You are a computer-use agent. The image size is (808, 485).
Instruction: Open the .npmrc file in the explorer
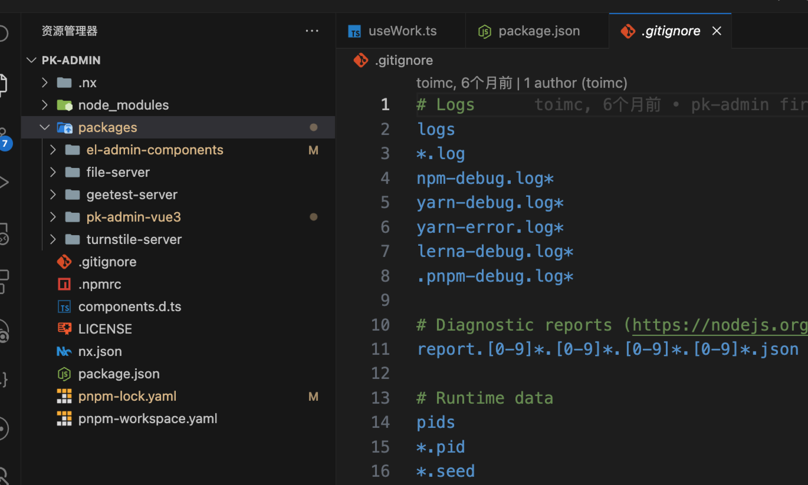pyautogui.click(x=99, y=284)
